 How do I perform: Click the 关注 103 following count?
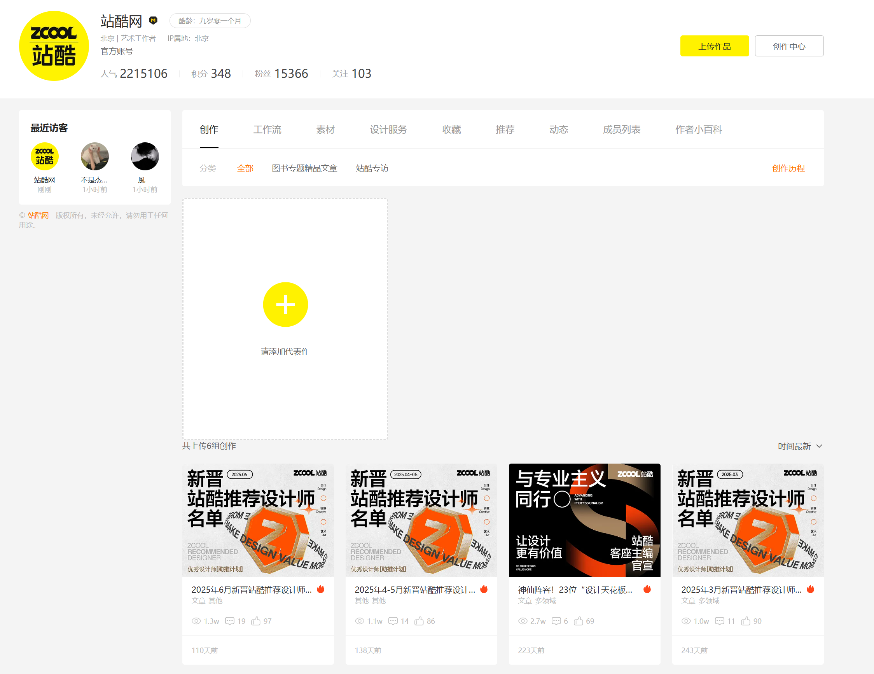point(351,74)
